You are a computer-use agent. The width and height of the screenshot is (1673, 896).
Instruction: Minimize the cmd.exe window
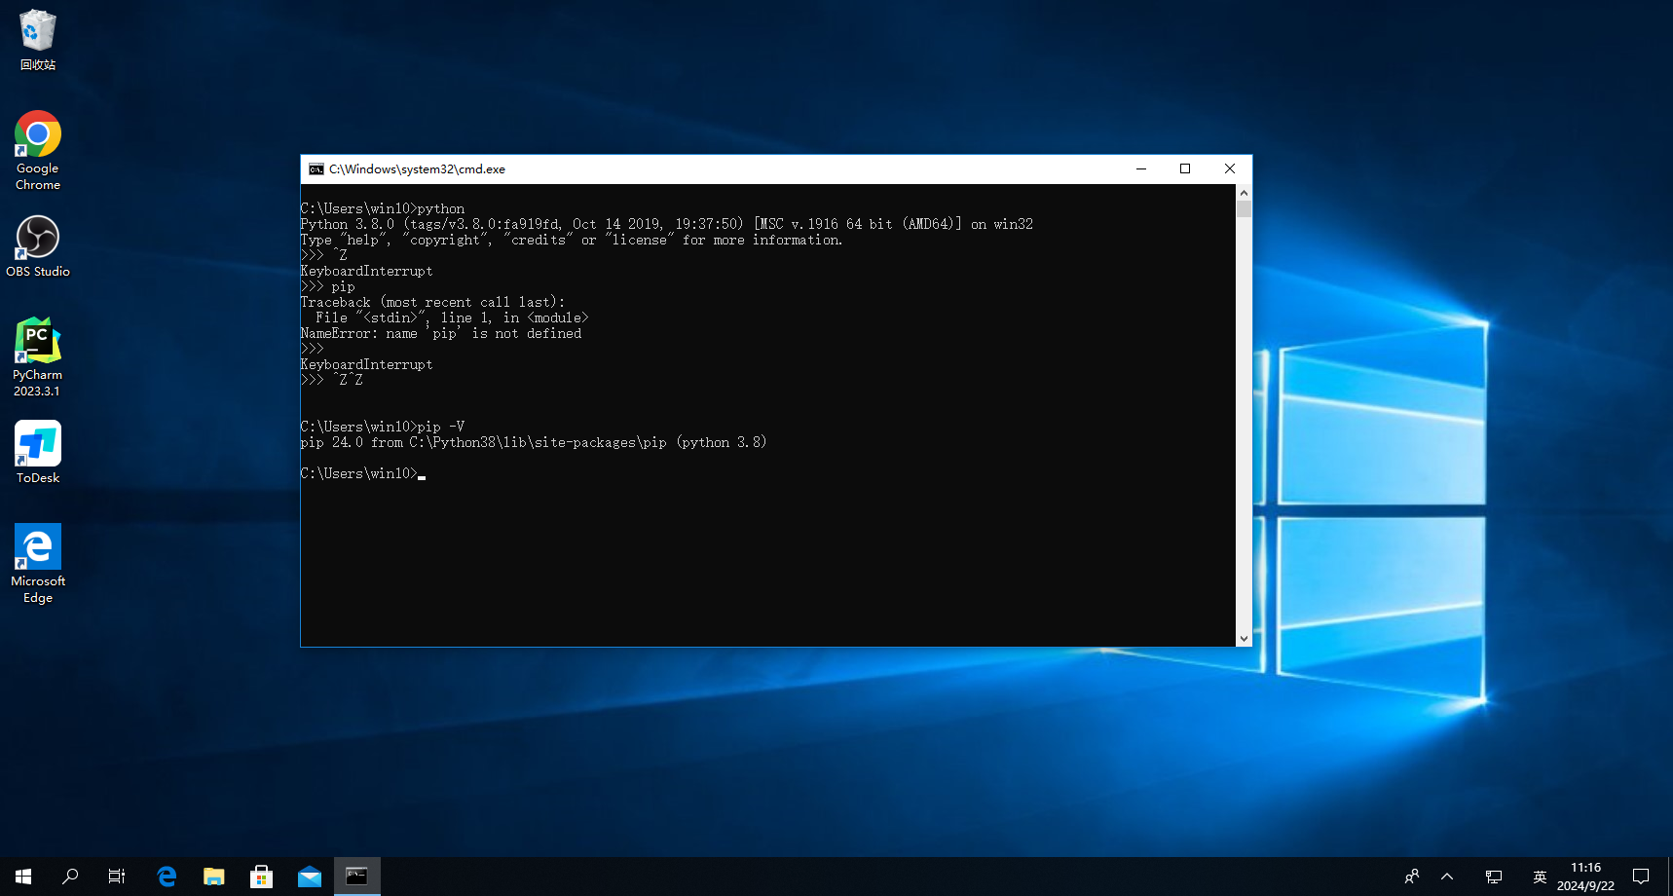click(1141, 169)
